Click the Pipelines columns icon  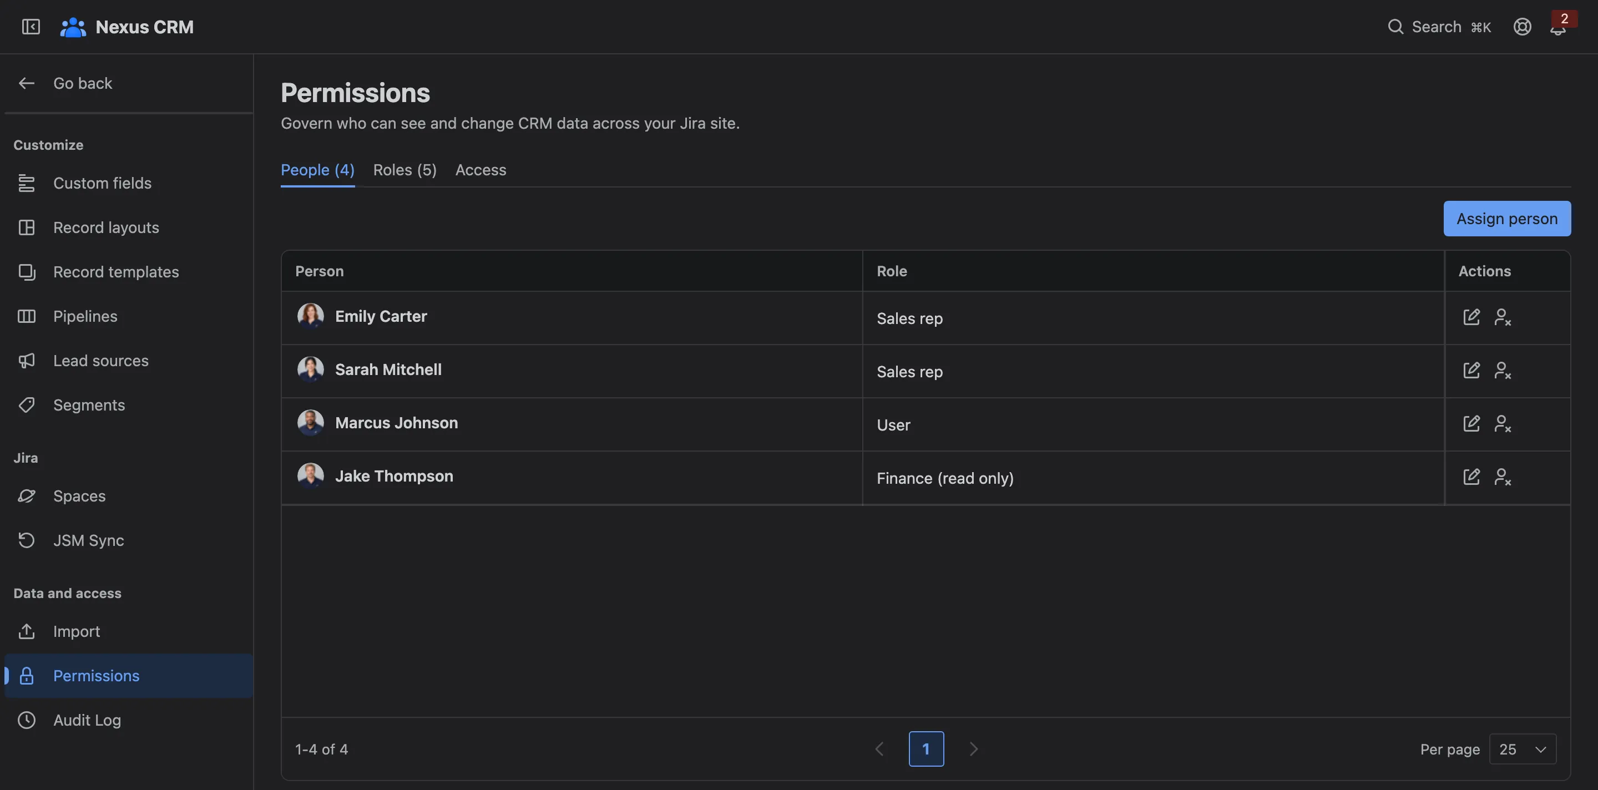pos(26,316)
